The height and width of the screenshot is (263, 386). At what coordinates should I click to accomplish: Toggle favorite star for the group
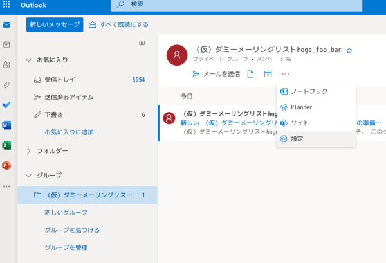pos(349,50)
